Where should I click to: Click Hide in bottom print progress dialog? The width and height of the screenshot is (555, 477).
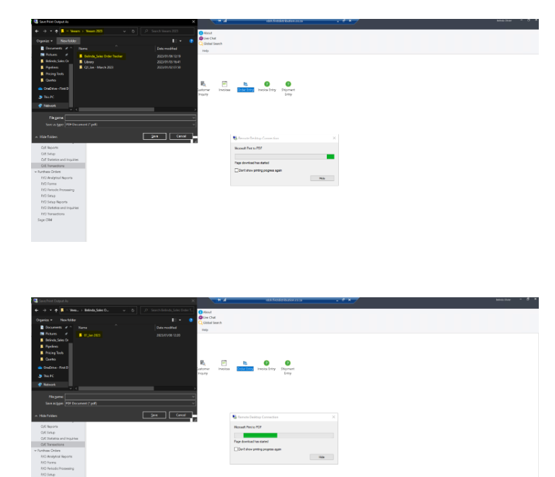tap(321, 457)
